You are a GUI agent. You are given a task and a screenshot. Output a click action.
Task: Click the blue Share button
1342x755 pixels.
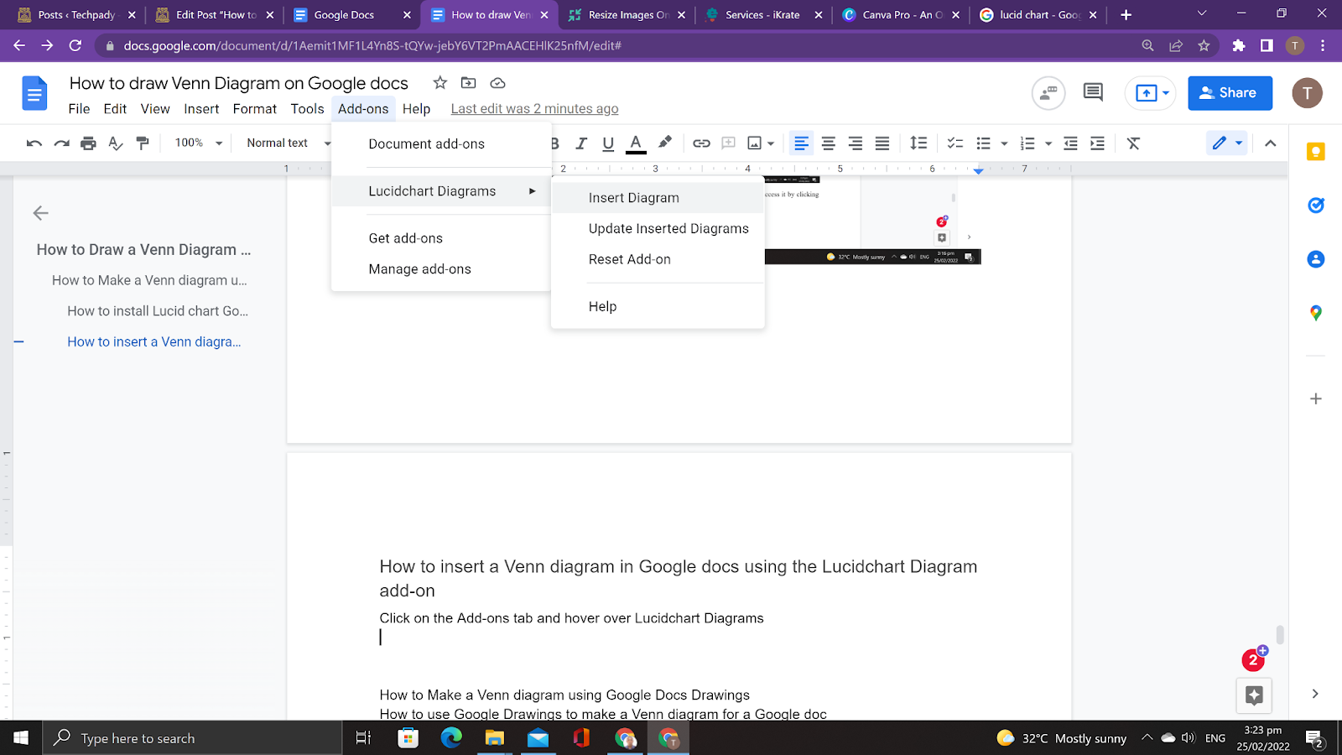point(1230,93)
